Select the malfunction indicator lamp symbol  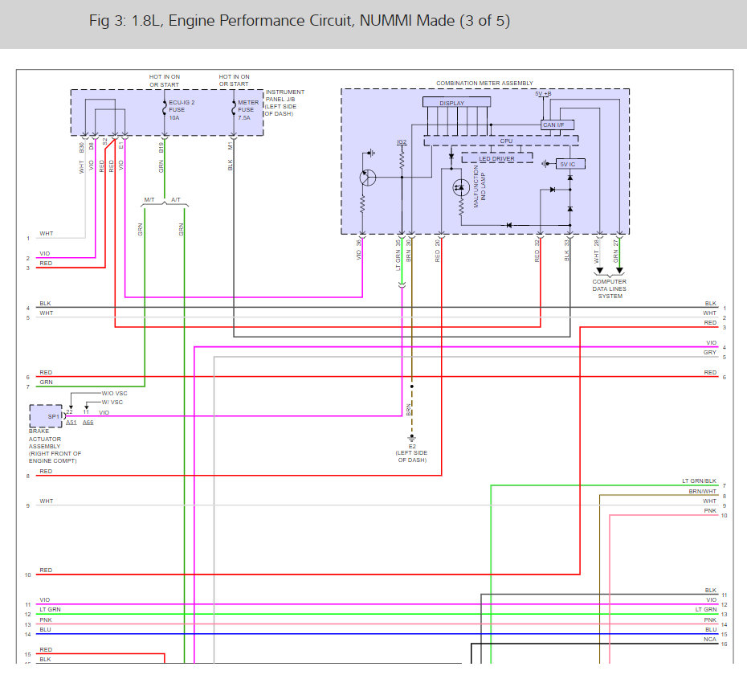461,187
